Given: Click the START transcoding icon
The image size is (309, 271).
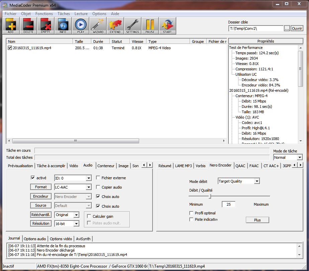Looking at the screenshot, I should tap(167, 26).
